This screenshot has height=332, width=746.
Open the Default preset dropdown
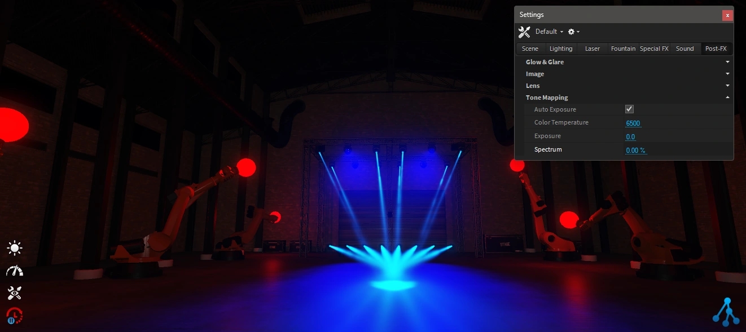[549, 32]
